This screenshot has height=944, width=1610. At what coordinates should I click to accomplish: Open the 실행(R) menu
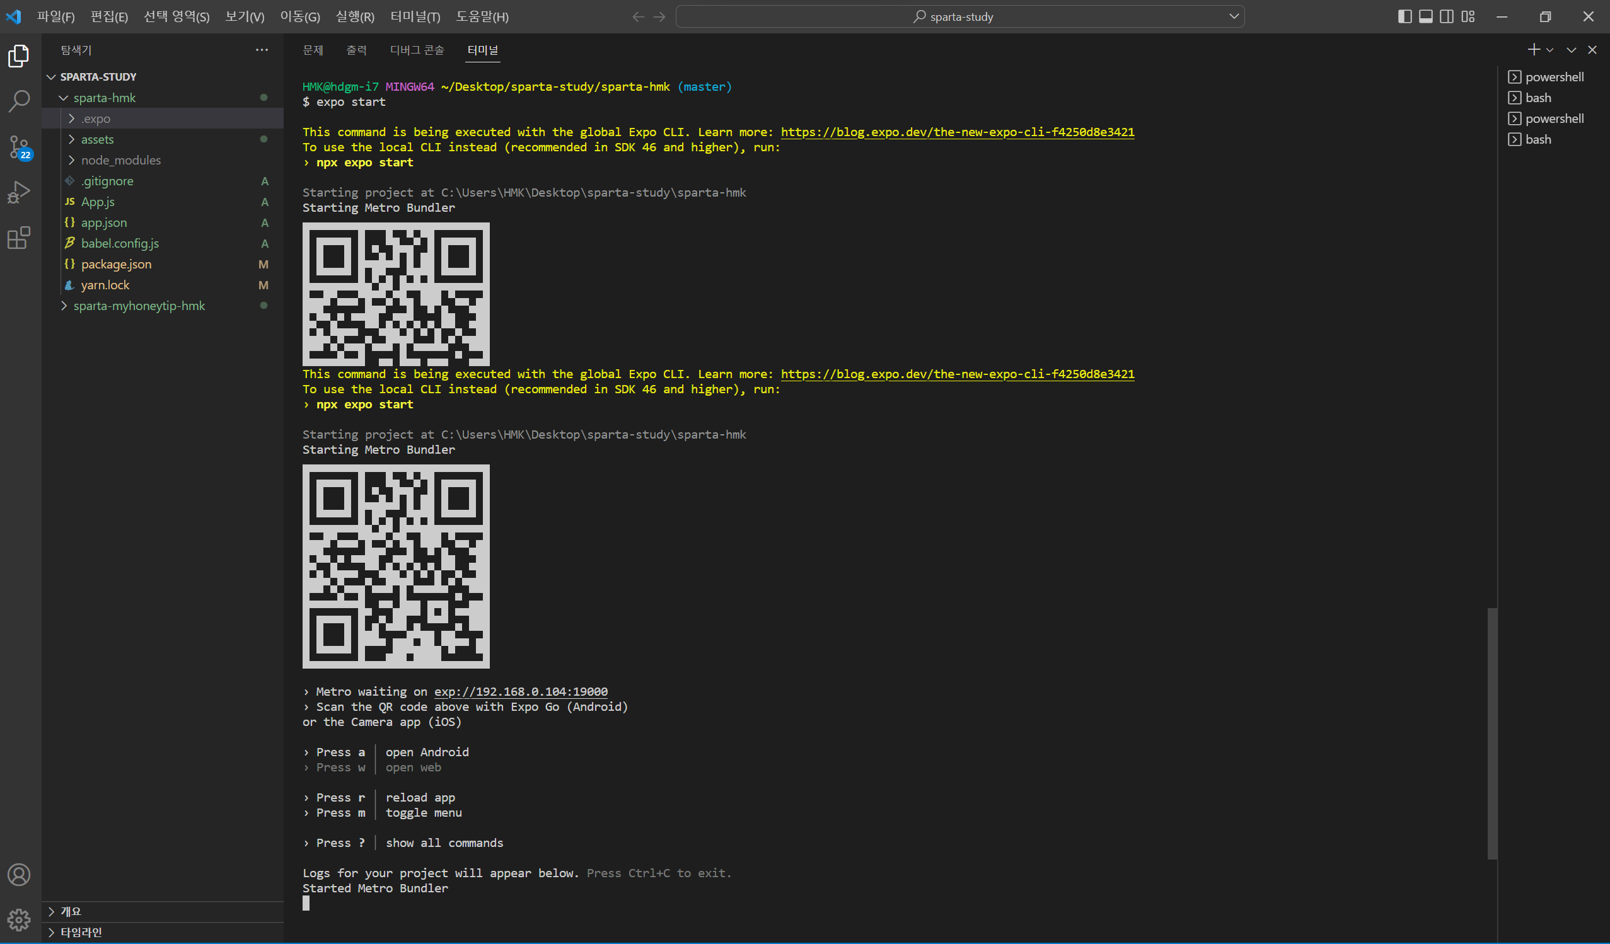coord(354,16)
